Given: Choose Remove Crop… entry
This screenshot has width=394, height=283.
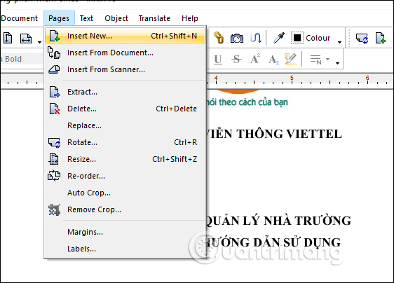Looking at the screenshot, I should pyautogui.click(x=125, y=209).
